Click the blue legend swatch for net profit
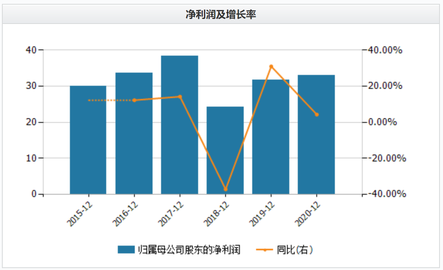This screenshot has width=443, height=270. pos(126,250)
